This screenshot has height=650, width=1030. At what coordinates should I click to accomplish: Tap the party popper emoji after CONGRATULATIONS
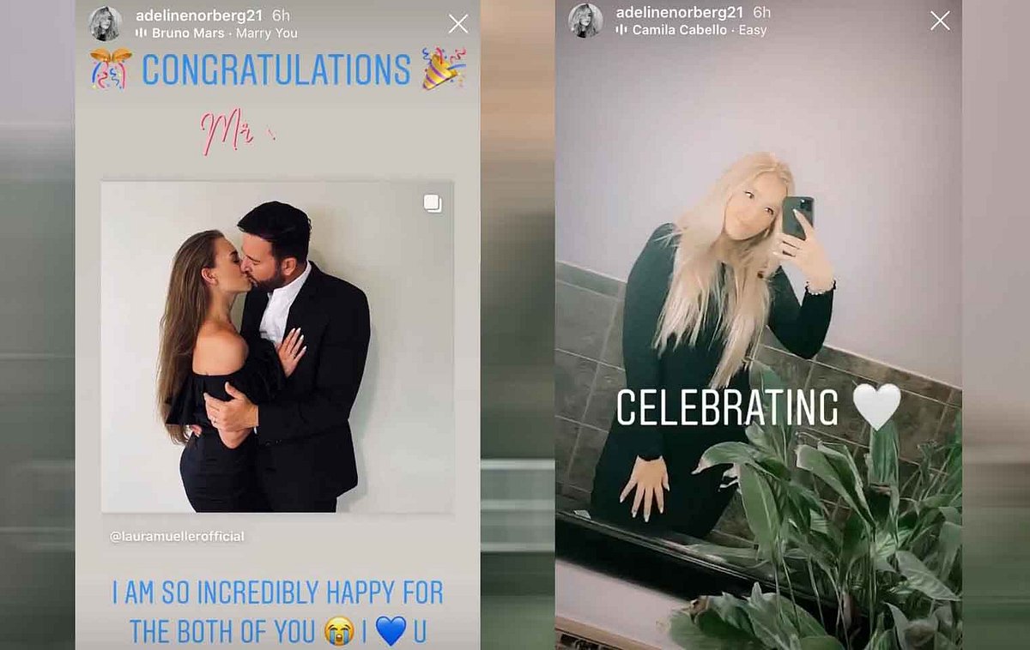[444, 69]
